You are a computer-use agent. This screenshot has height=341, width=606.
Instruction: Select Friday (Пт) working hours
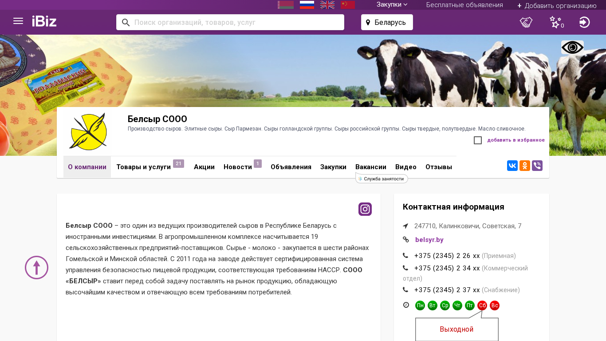click(x=470, y=305)
